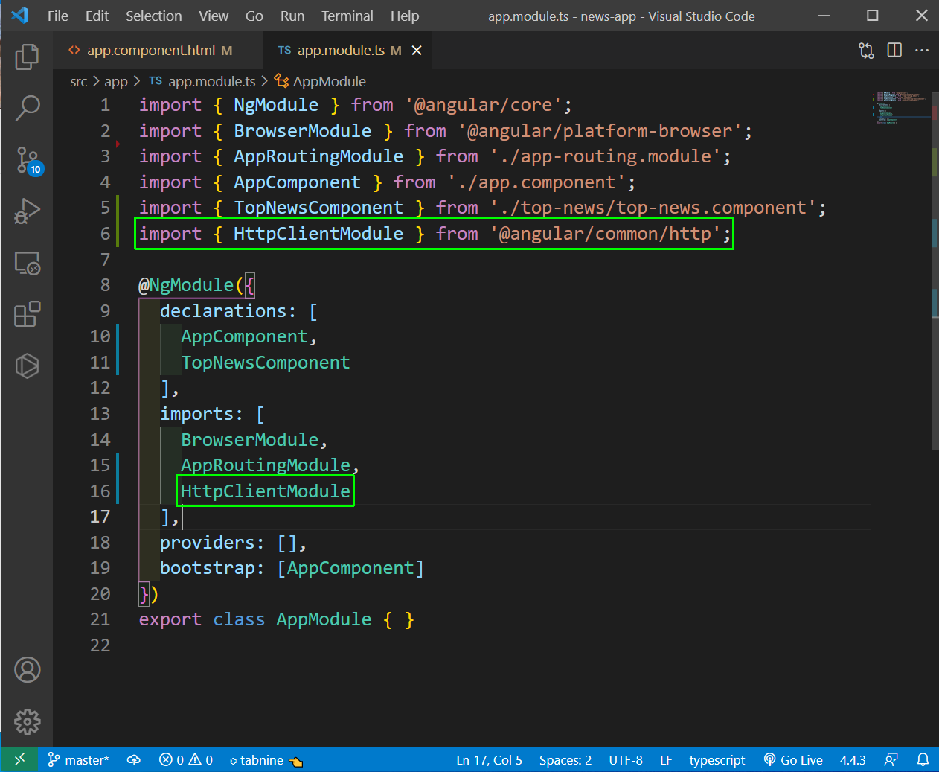Open the View menu
Screen dimensions: 939x772
coord(214,16)
